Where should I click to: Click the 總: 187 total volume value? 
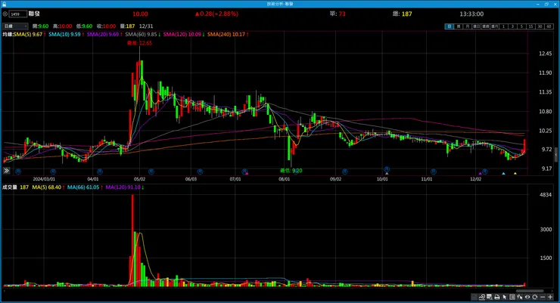[402, 14]
